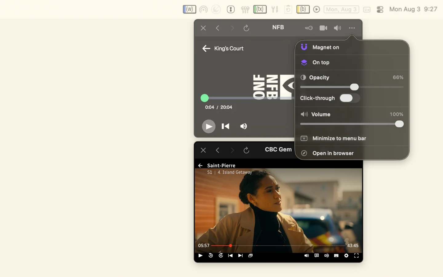Image resolution: width=443 pixels, height=277 pixels.
Task: Adjust the Opacity slider handle
Action: (354, 87)
